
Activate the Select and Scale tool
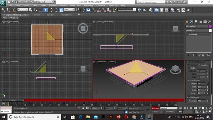tap(61, 10)
